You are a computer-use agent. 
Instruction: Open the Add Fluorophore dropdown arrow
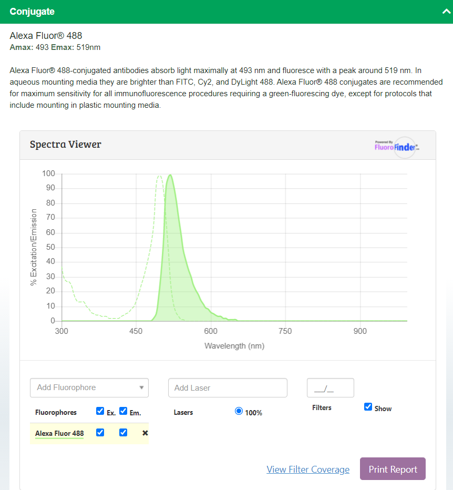[x=141, y=387]
